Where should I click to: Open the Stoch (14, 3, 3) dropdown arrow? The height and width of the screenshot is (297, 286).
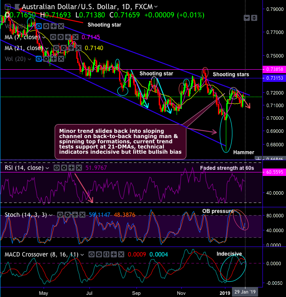(x=51, y=215)
